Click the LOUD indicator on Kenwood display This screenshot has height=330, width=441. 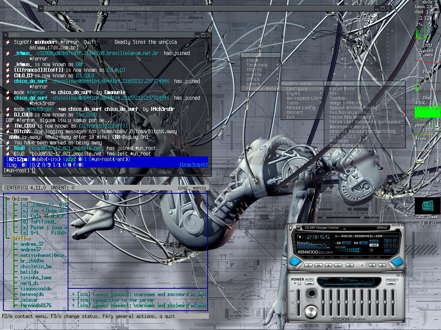click(x=374, y=245)
